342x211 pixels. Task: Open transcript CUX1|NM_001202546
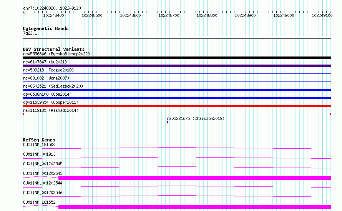[43, 193]
